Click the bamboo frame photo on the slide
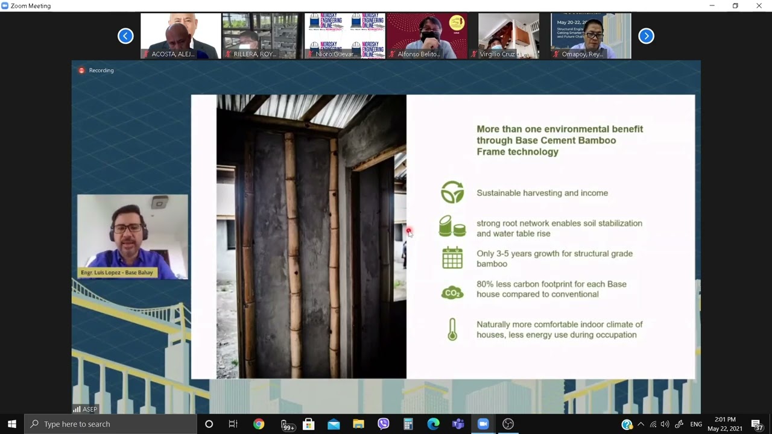The image size is (772, 434). (311, 236)
